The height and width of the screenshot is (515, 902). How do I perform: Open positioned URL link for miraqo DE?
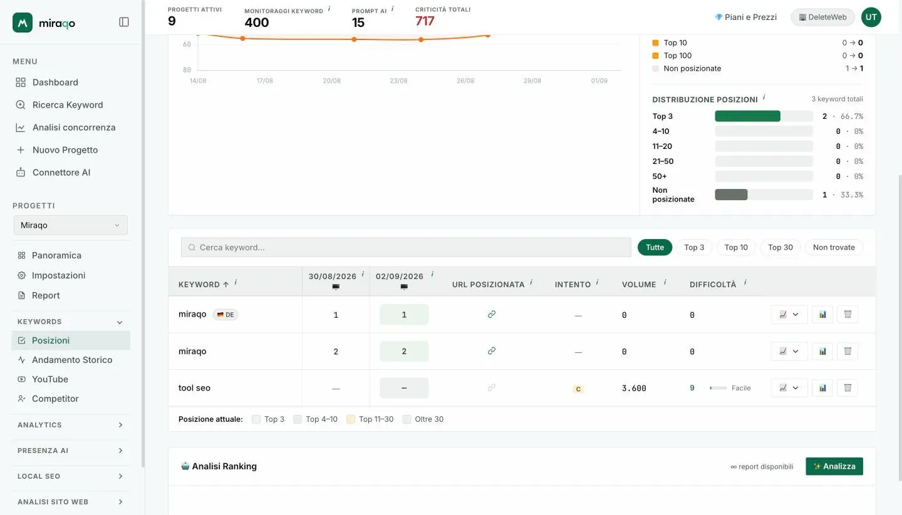tap(492, 314)
